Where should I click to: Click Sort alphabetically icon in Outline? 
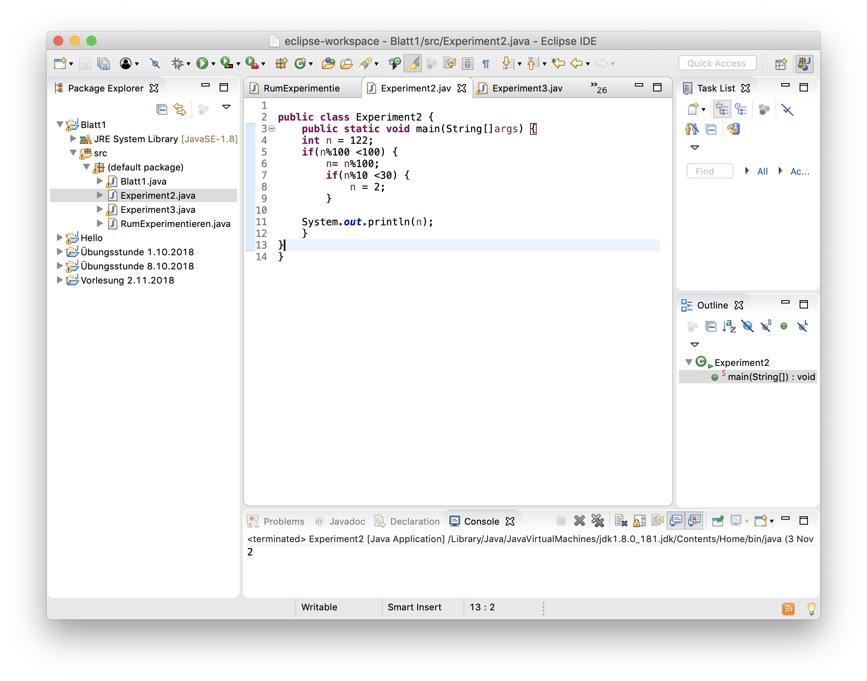click(729, 326)
